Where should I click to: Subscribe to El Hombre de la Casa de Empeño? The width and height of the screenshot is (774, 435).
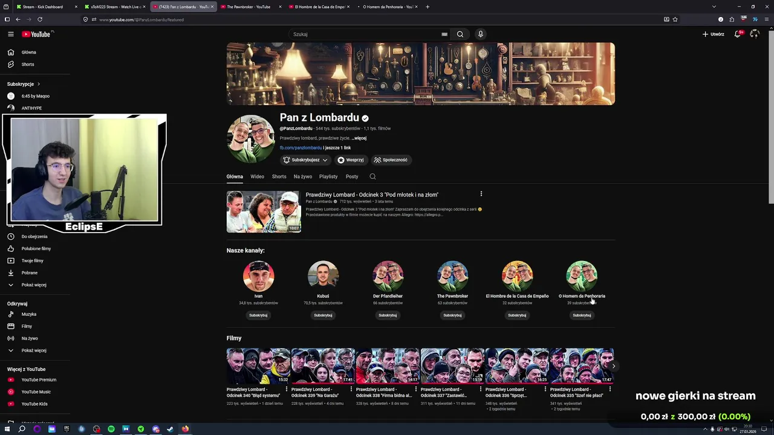pos(517,315)
